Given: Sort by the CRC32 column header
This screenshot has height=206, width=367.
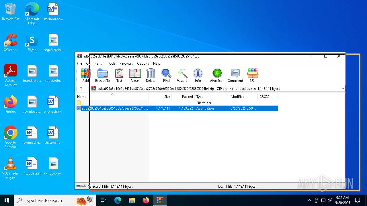Looking at the screenshot, I should click(x=268, y=97).
